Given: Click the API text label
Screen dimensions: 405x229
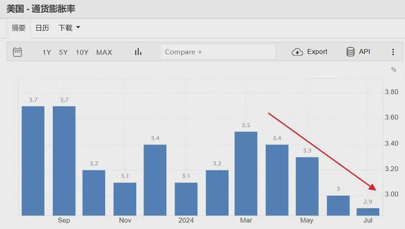Looking at the screenshot, I should point(364,52).
